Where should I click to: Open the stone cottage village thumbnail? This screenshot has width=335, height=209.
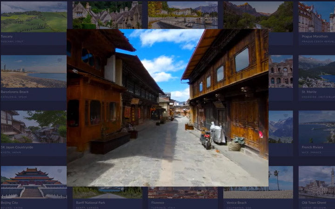pyautogui.click(x=107, y=15)
